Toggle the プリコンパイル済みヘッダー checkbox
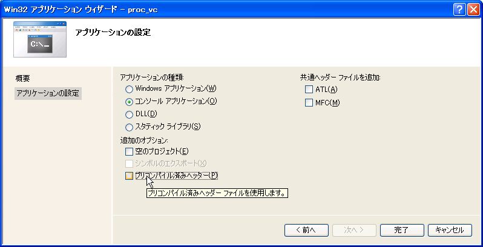 129,176
